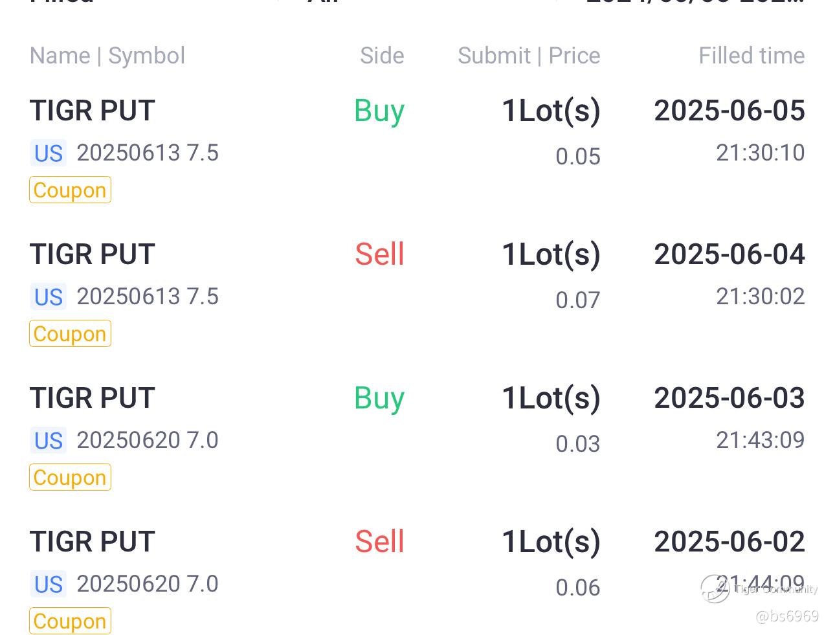This screenshot has height=635, width=835.
Task: Tap the Coupon tag on the 2025-06-04 order
Action: 70,334
